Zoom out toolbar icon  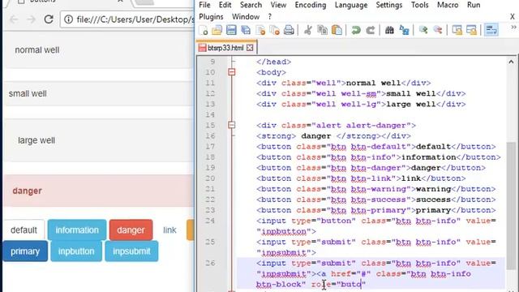(438, 31)
